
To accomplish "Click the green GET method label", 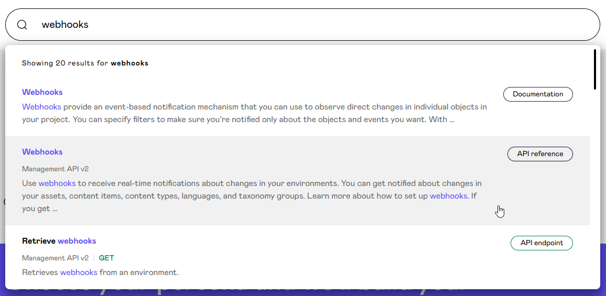I will pyautogui.click(x=106, y=258).
